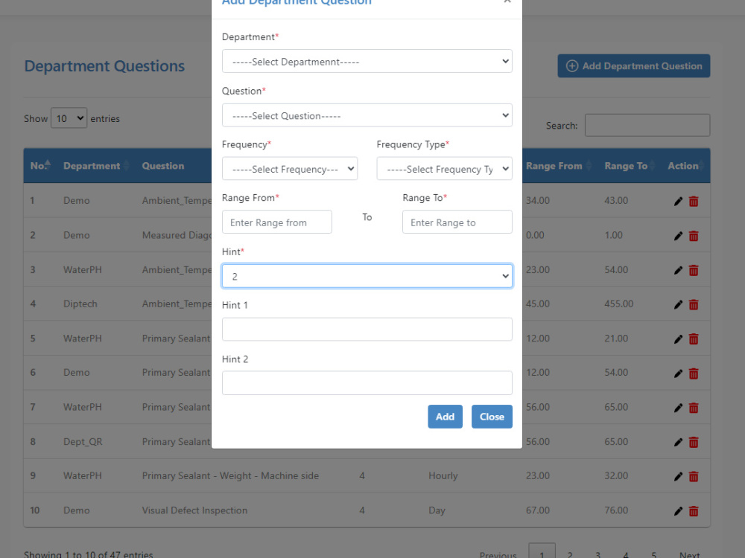Edit row 3 WaterPH entry
Image resolution: width=745 pixels, height=558 pixels.
678,271
